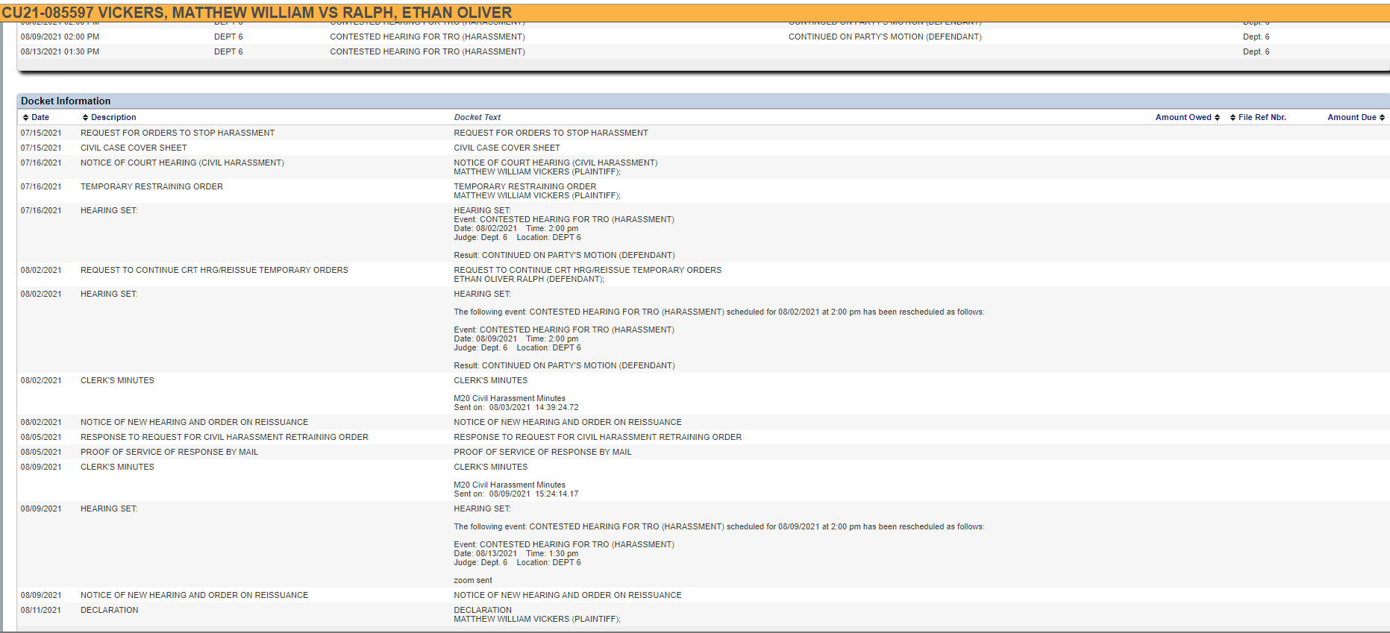Click the 08/02/2021 HEARING SET description

pos(109,294)
